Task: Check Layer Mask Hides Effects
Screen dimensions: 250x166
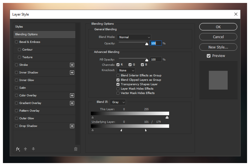Action: tap(118, 89)
